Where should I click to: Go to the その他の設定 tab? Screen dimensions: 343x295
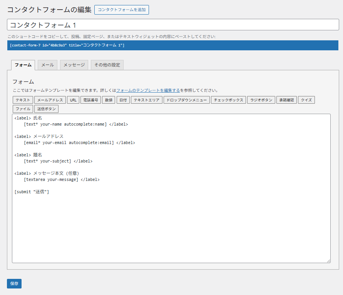[107, 65]
